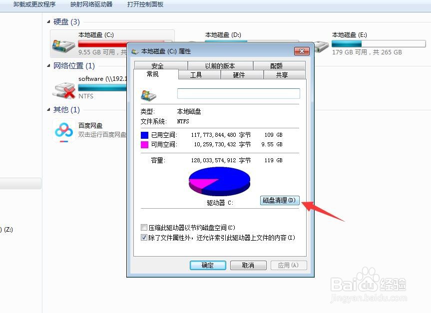
Task: Click the drive icon beside the name field
Action: (x=148, y=95)
